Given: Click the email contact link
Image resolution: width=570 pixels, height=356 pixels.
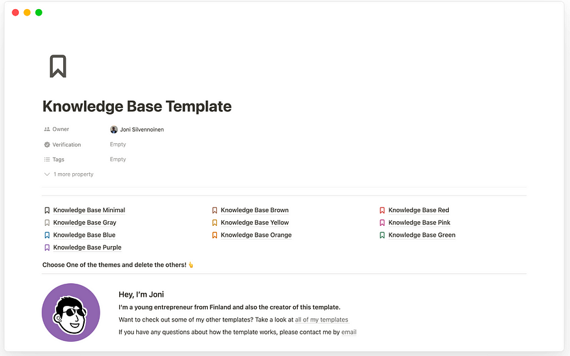Looking at the screenshot, I should 349,332.
